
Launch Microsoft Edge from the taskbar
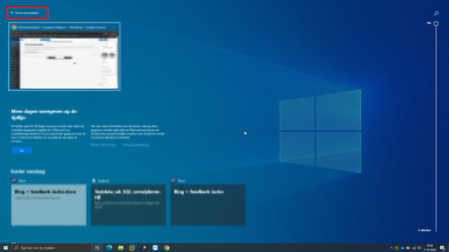109,248
